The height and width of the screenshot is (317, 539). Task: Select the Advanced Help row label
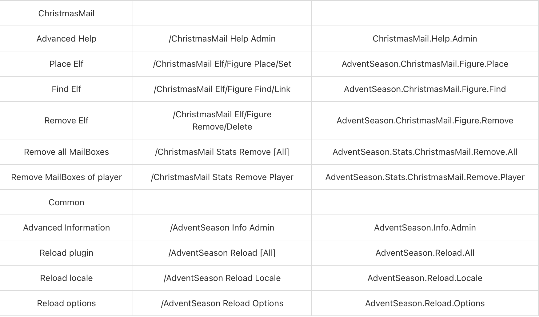(x=66, y=39)
